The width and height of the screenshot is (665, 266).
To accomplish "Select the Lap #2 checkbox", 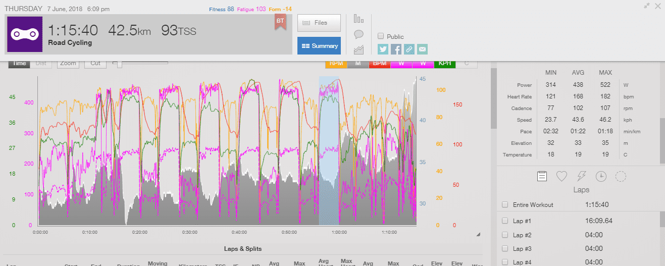I will [505, 235].
